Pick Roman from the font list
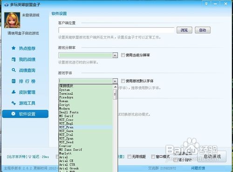 click(86, 101)
